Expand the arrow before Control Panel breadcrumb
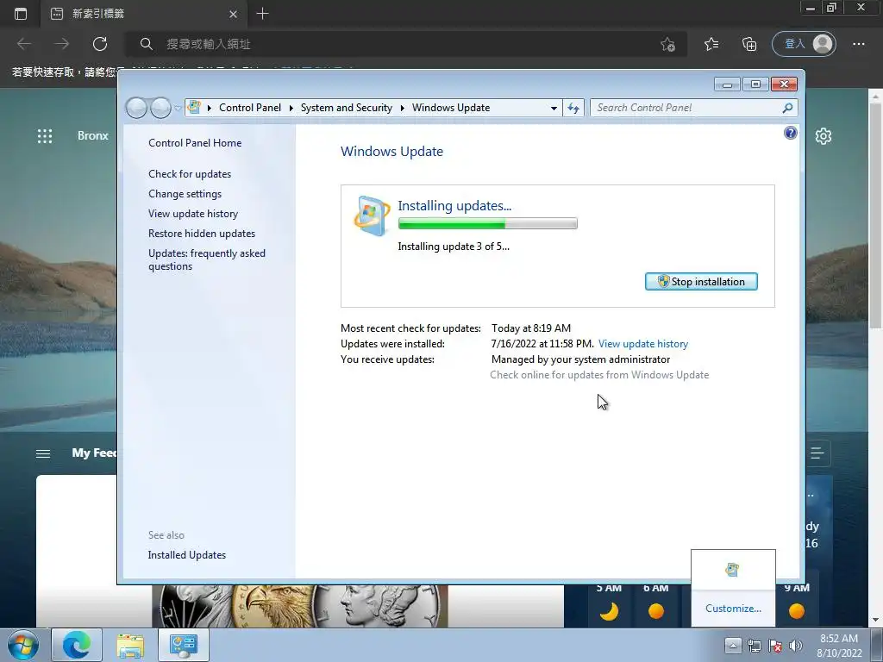This screenshot has height=662, width=883. pos(209,108)
